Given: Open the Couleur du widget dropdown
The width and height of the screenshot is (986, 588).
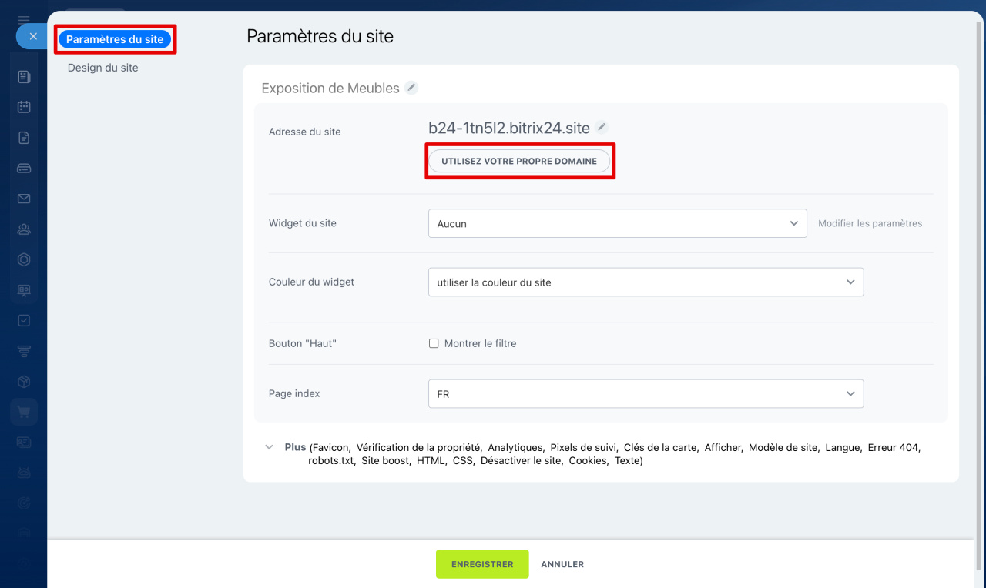Looking at the screenshot, I should tap(646, 282).
